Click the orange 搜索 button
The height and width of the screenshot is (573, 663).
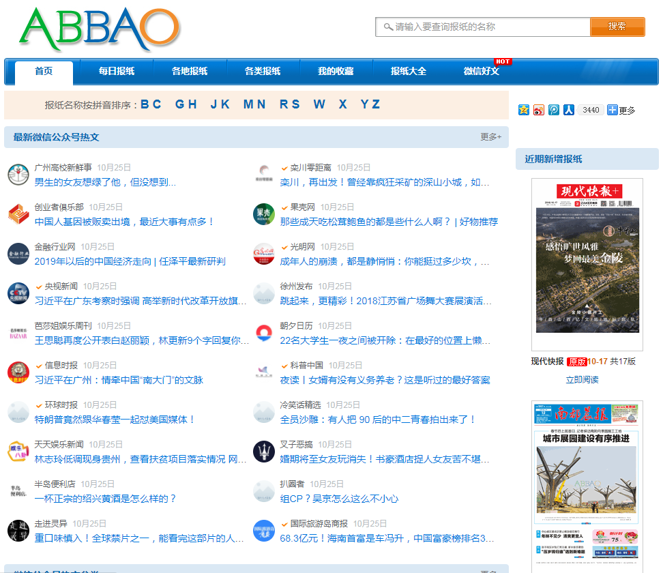pos(617,27)
